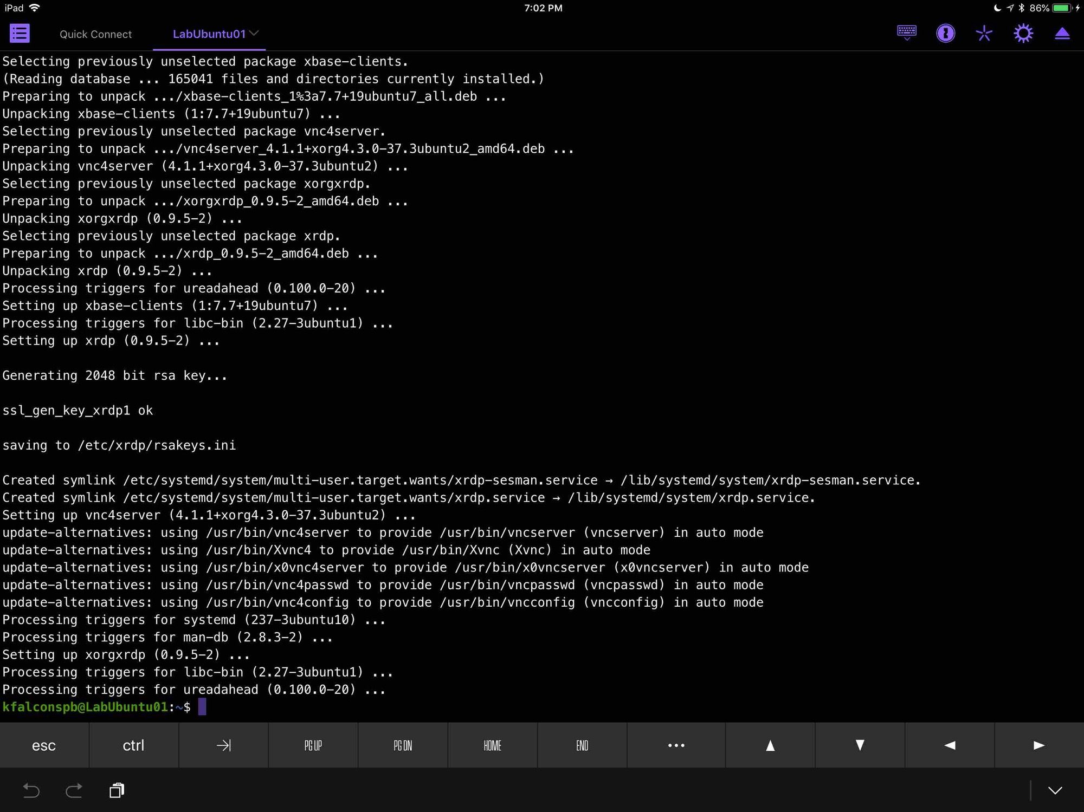Open the password keychain icon
The image size is (1084, 812).
coord(946,34)
